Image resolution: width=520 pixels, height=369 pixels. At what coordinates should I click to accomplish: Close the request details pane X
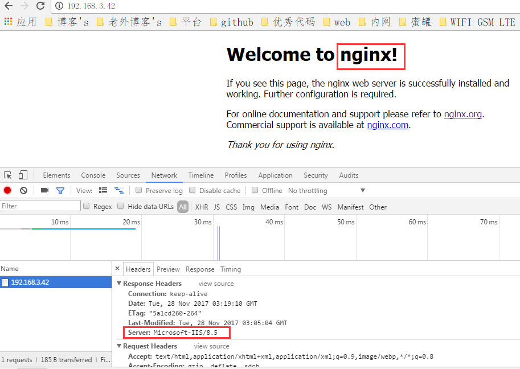click(117, 269)
